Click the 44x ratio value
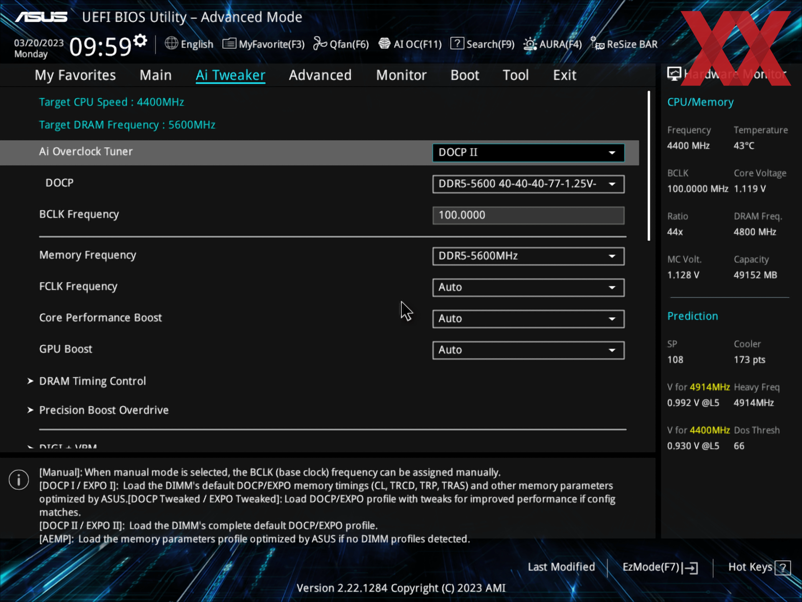This screenshot has height=602, width=802. tap(675, 232)
